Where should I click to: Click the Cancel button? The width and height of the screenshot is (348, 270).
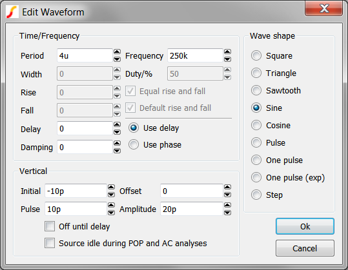coord(305,248)
